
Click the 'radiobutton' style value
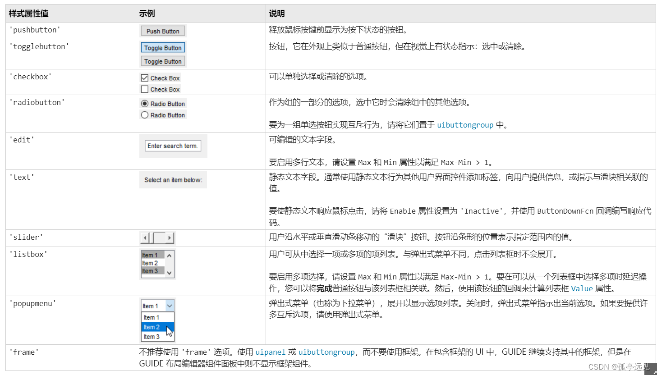click(x=37, y=102)
